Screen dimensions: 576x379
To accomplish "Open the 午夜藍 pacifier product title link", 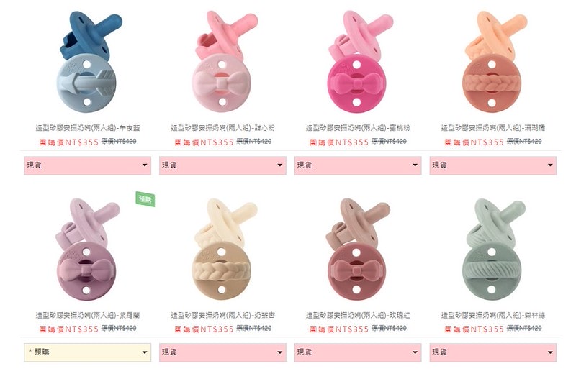I will tap(88, 128).
